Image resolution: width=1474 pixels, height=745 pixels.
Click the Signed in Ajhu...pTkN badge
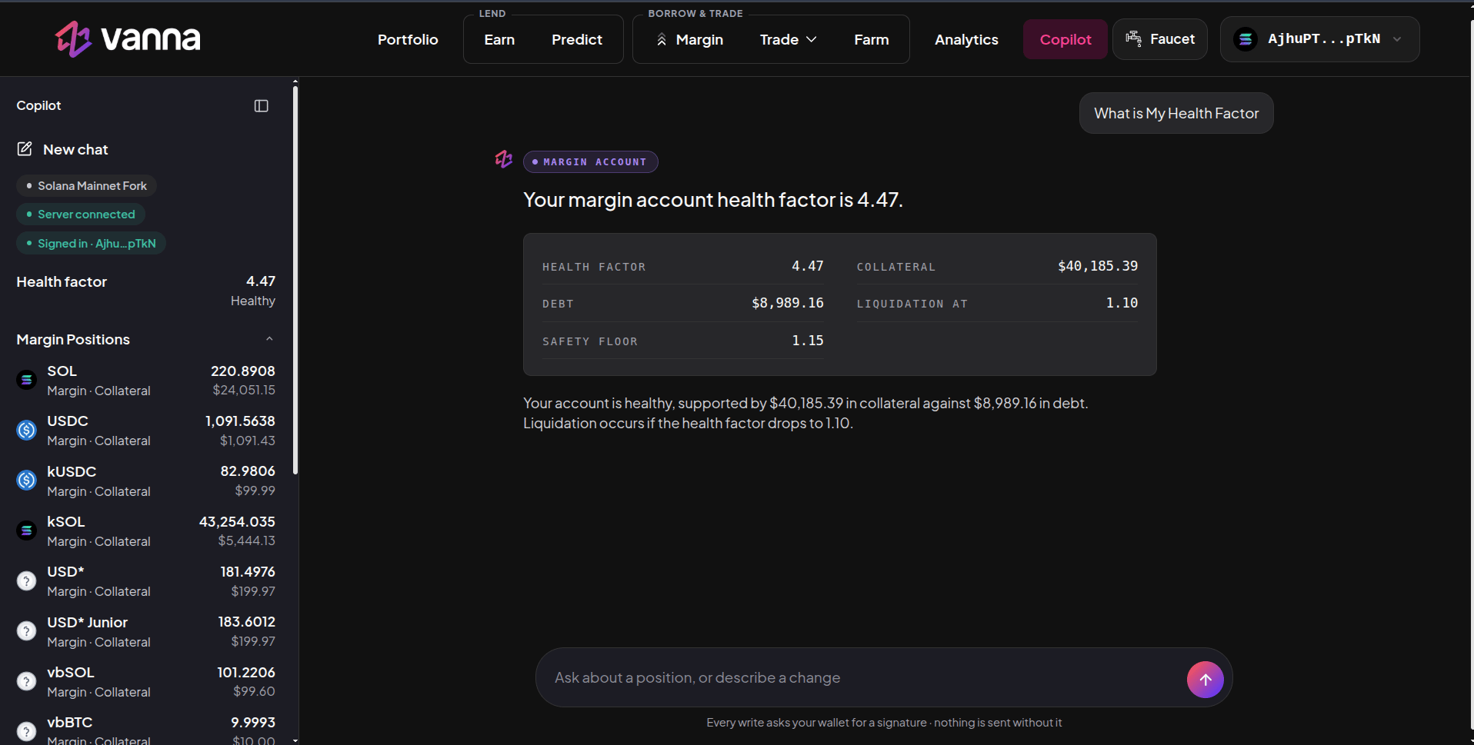tap(91, 243)
